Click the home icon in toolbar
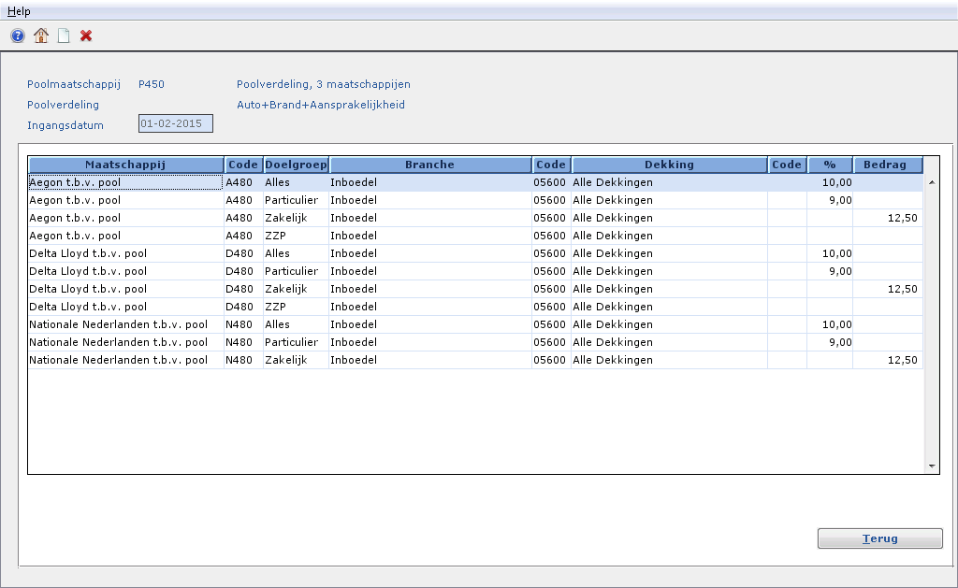This screenshot has width=958, height=588. point(40,36)
